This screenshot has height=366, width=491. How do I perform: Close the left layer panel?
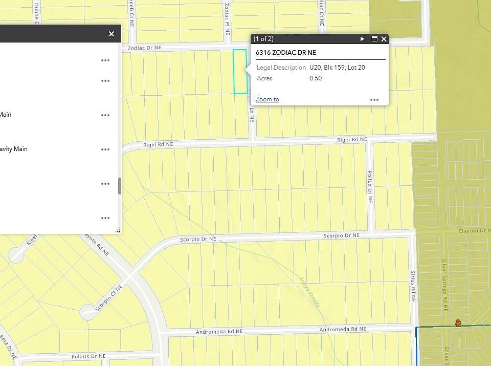(111, 34)
